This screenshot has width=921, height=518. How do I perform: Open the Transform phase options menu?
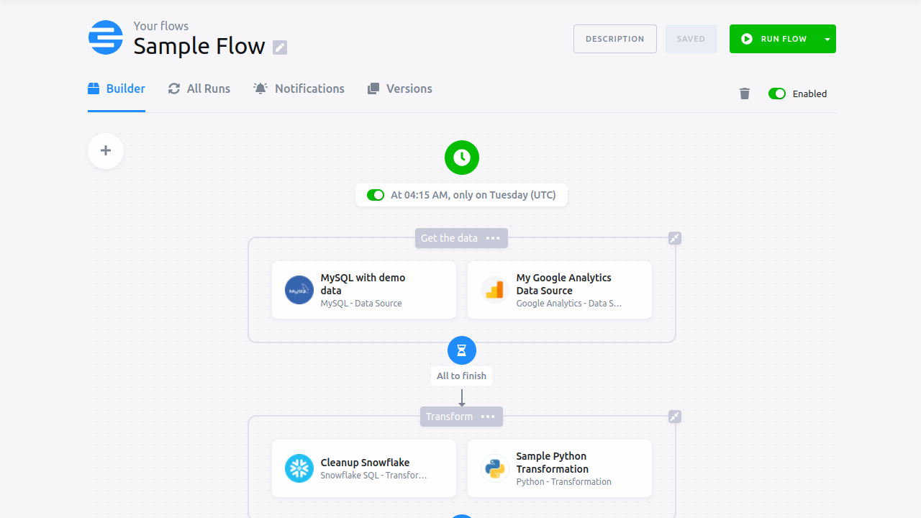tap(488, 417)
